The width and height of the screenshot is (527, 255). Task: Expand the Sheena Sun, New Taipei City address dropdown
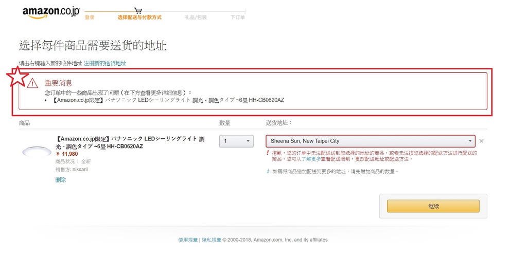click(370, 141)
